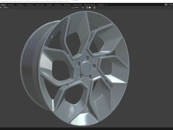Open the Global transform orientation dropdown
The height and width of the screenshot is (130, 173).
[x=76, y=8]
